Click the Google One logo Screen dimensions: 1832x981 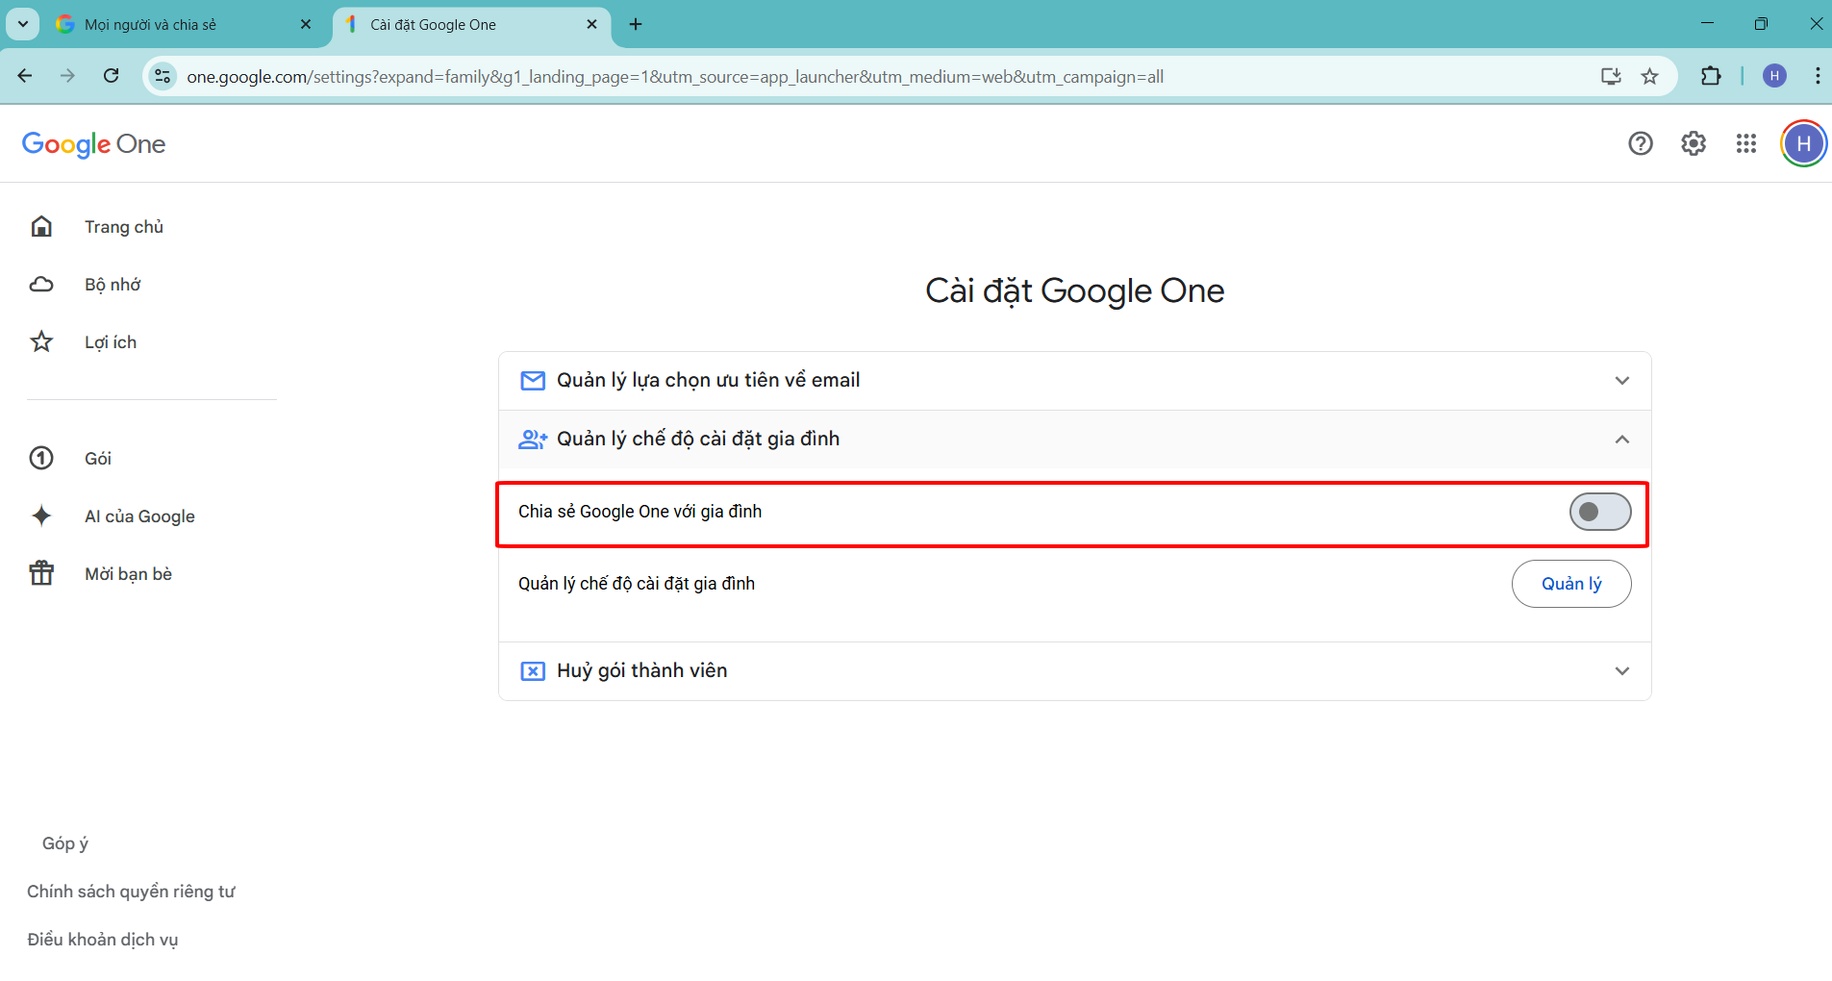[x=93, y=144]
